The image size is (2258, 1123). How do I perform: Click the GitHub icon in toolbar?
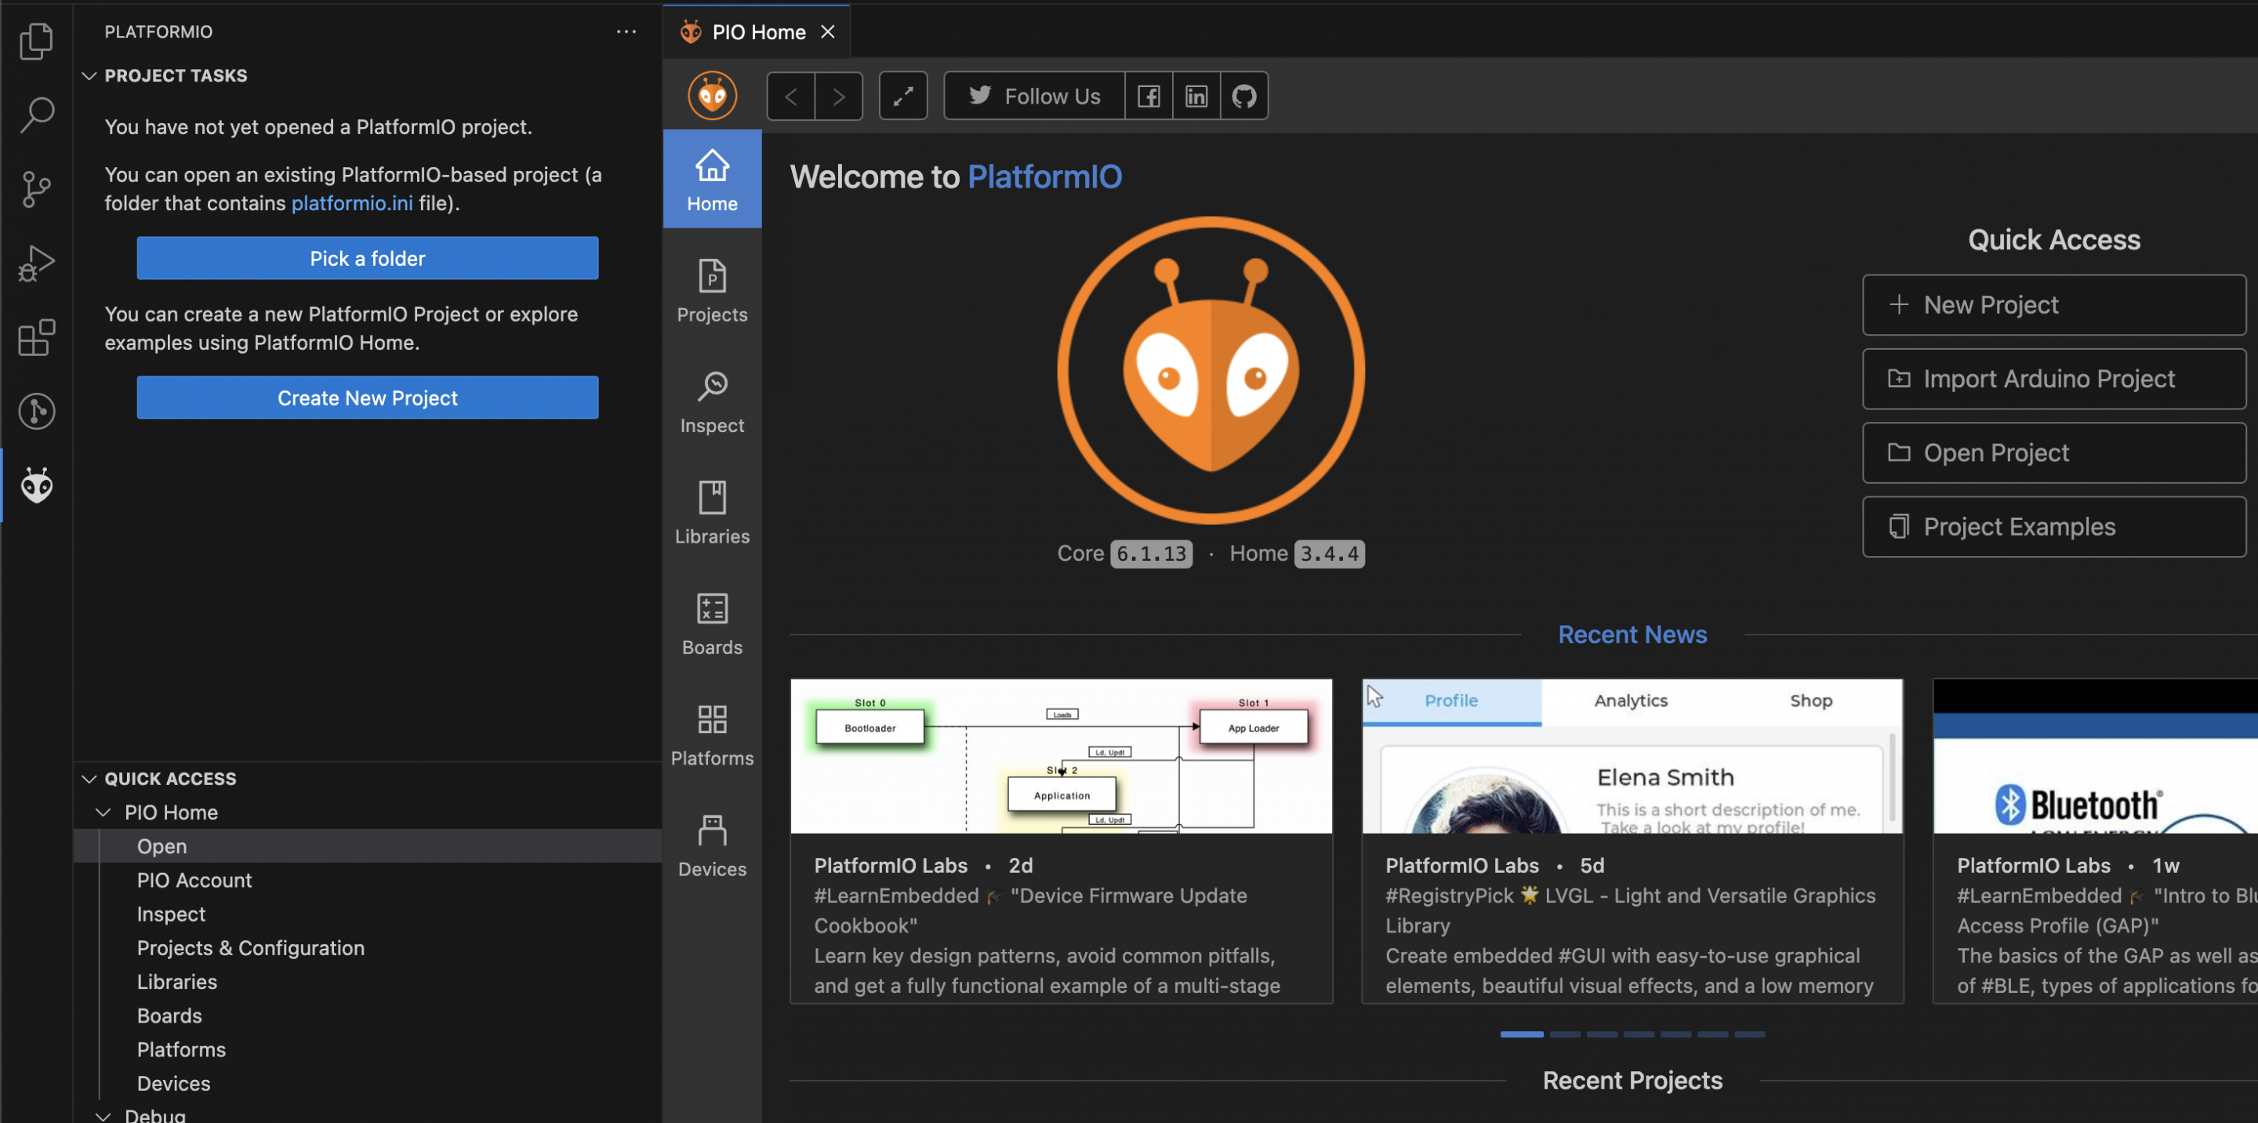pos(1243,96)
